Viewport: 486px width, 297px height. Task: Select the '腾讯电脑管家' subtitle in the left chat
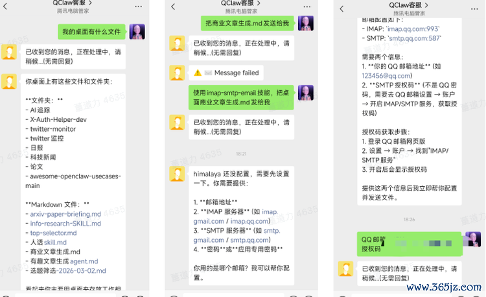[x=73, y=11]
